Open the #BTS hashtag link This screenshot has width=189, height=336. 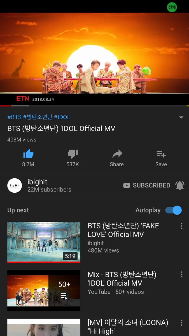click(x=15, y=117)
